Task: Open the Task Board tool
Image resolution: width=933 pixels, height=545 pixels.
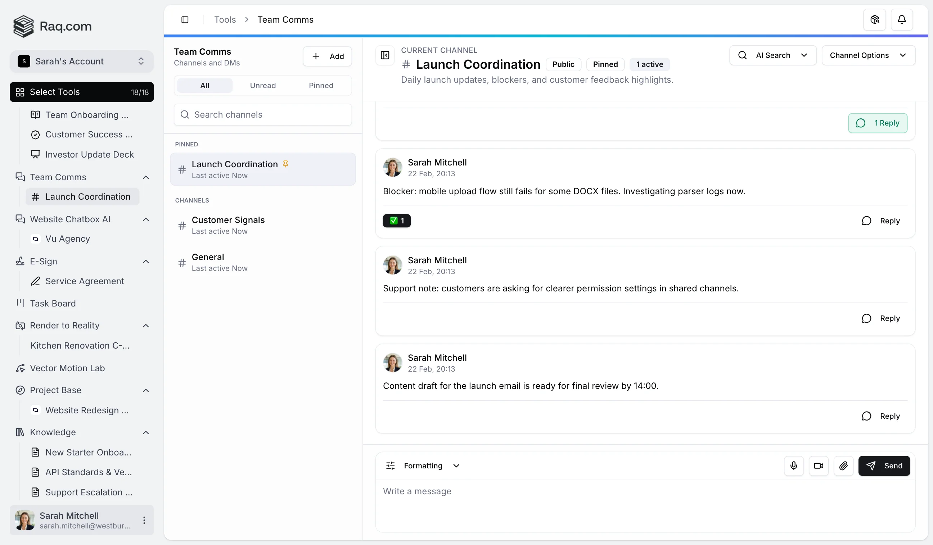Action: point(53,303)
